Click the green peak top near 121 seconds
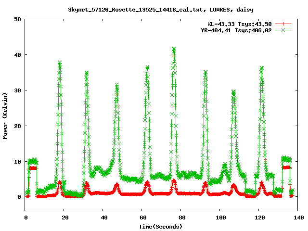 click(x=261, y=68)
